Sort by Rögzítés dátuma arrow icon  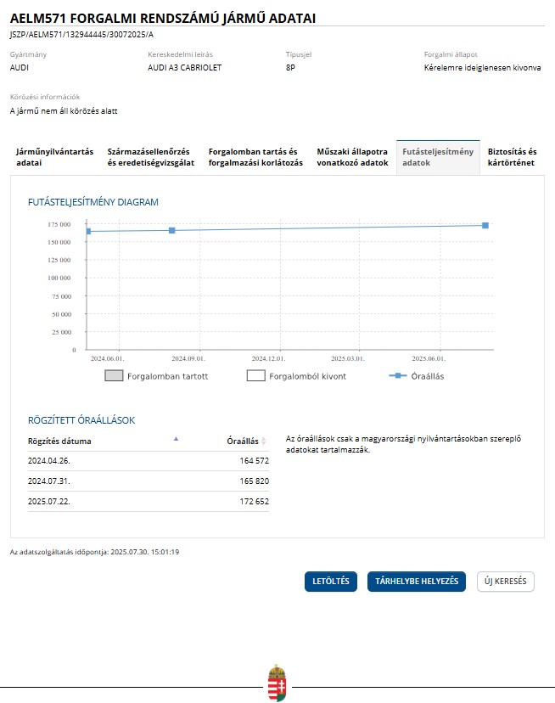pyautogui.click(x=176, y=439)
